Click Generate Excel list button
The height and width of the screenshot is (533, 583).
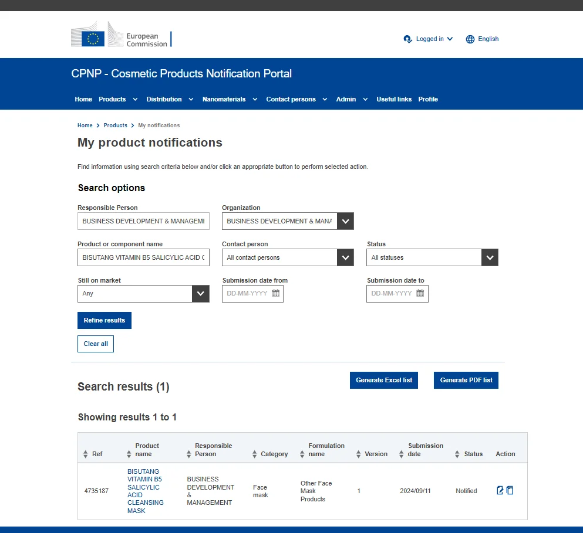(384, 380)
